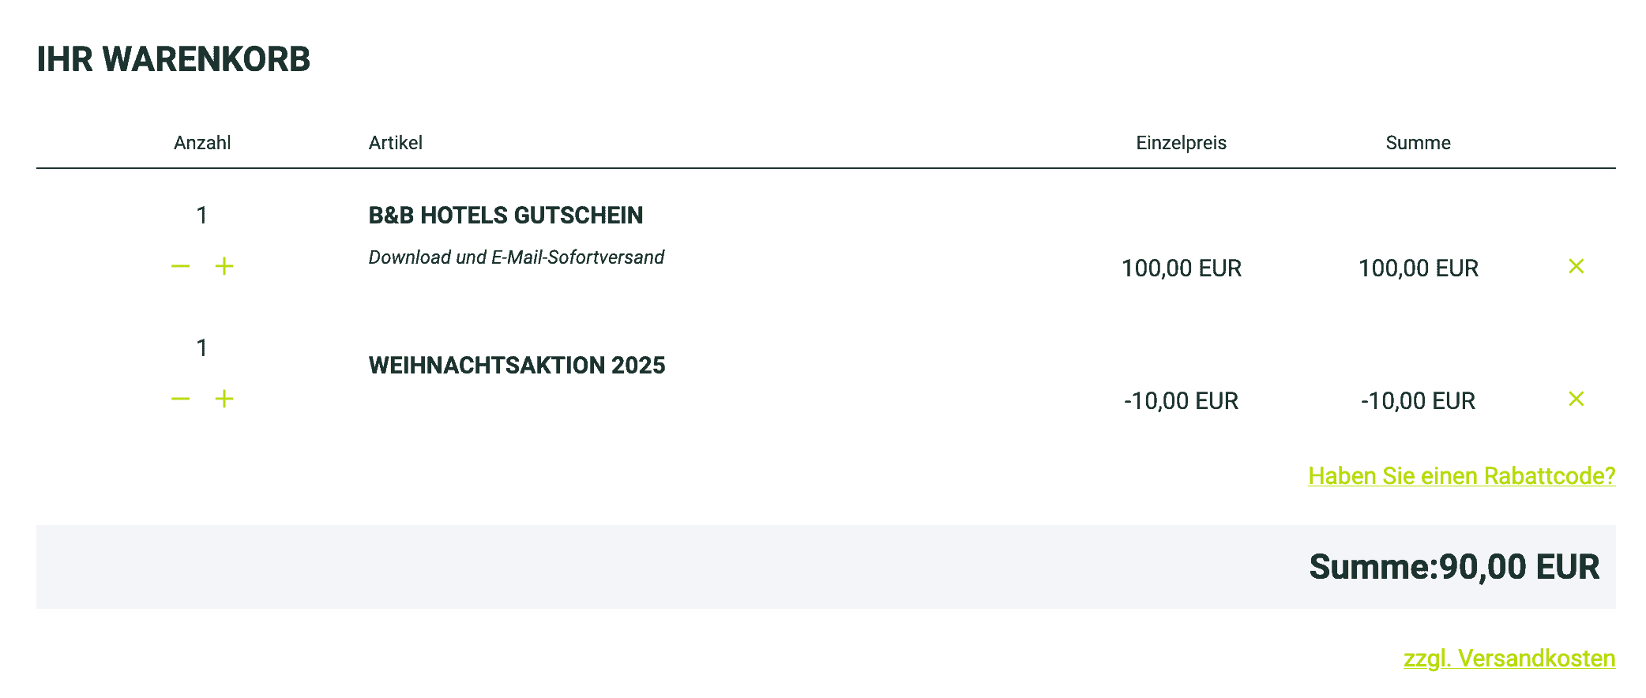Click the Einzelpreis column header
This screenshot has width=1646, height=698.
click(x=1181, y=143)
